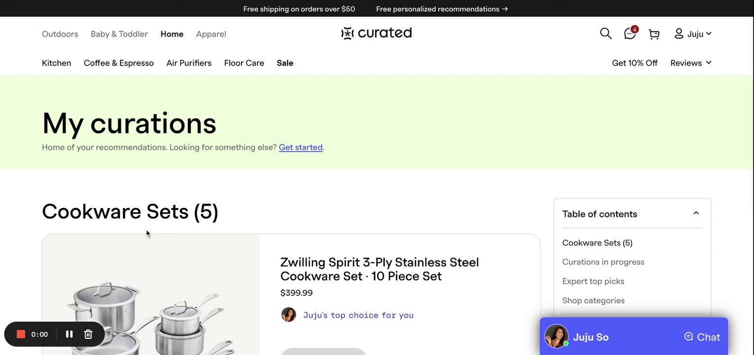Jump to Expert top picks section

(x=593, y=281)
